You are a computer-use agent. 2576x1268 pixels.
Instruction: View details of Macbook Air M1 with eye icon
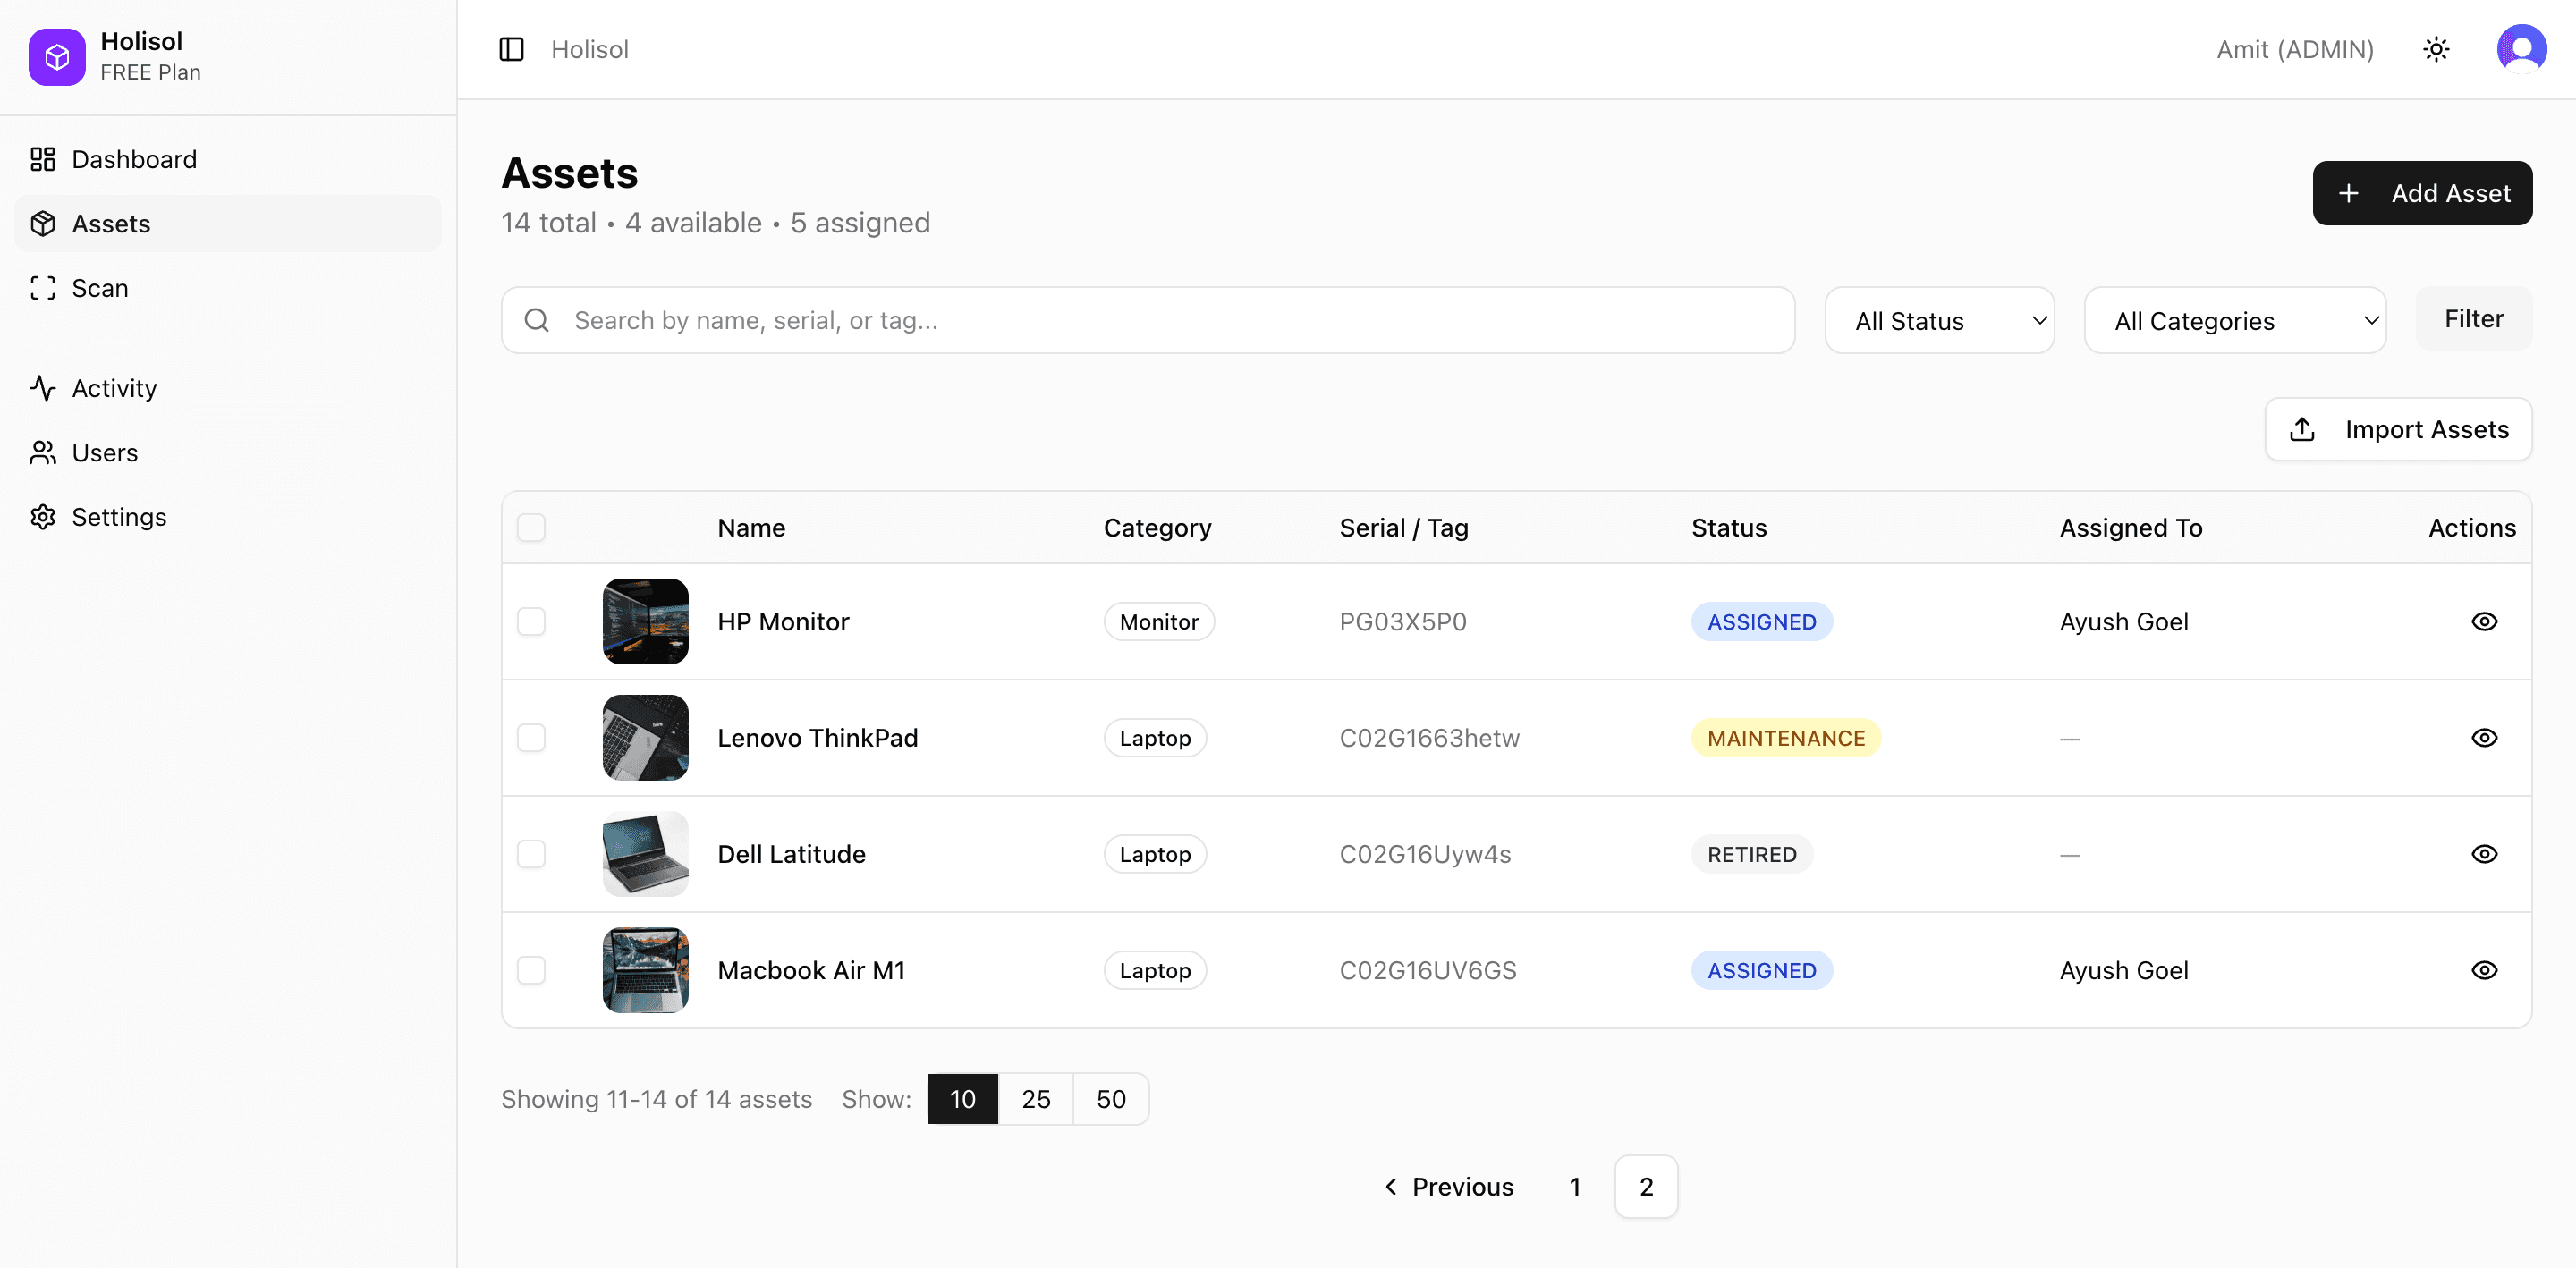point(2486,970)
